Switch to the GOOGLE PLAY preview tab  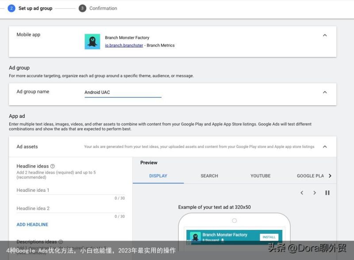(x=310, y=176)
